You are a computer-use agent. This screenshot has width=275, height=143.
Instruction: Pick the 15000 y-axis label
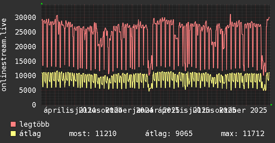[x=25, y=61]
